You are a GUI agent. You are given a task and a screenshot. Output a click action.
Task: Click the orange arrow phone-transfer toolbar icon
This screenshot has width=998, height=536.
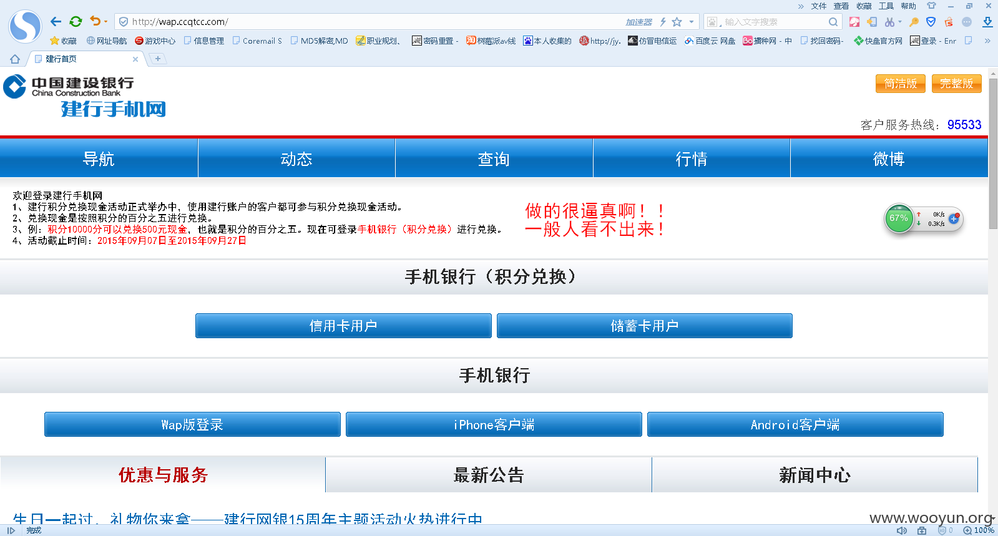872,22
